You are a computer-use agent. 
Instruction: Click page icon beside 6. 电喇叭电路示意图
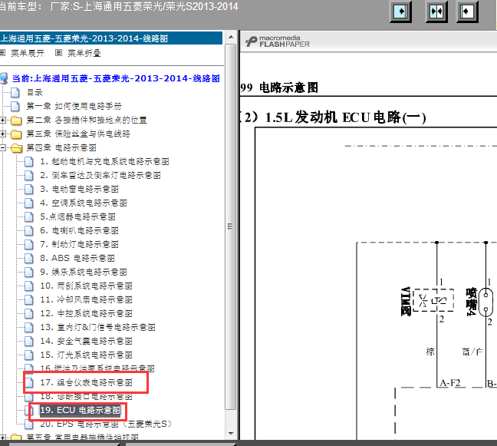tap(29, 230)
